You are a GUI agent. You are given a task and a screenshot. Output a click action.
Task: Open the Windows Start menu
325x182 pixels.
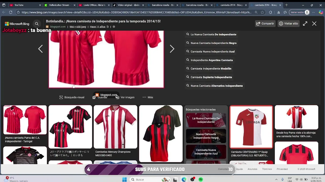124,179
